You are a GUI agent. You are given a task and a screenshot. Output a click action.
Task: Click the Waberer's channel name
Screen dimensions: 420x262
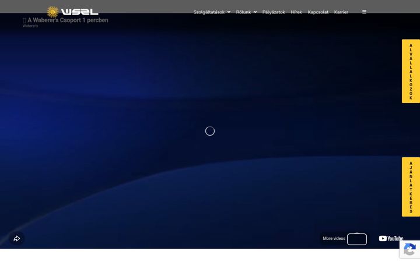click(30, 26)
